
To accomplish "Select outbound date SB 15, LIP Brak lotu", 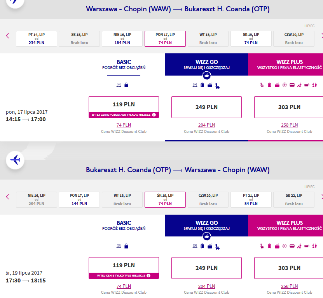I will click(79, 39).
